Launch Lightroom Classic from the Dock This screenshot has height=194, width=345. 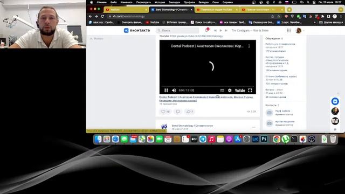pyautogui.click(x=255, y=139)
